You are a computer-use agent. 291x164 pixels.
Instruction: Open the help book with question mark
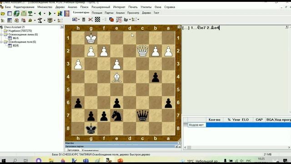click(67, 13)
